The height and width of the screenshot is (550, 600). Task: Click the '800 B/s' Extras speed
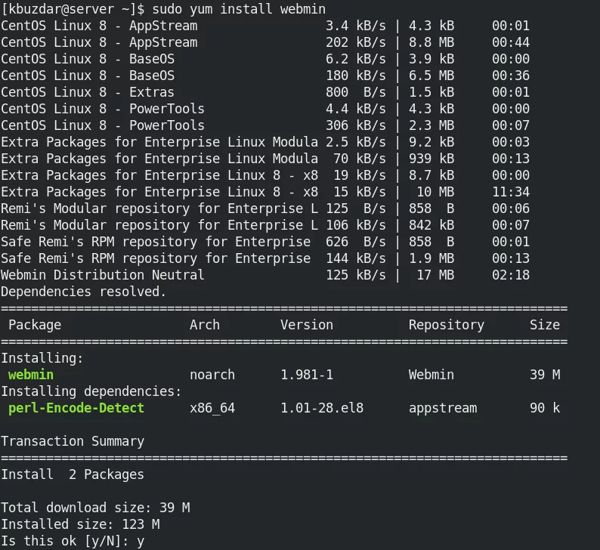pyautogui.click(x=356, y=92)
